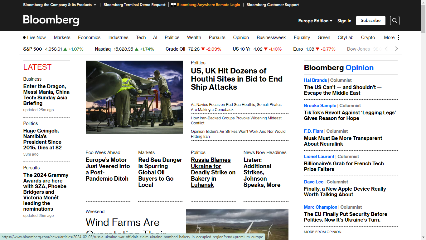Open Hage Geingob Namibia President story

click(42, 139)
